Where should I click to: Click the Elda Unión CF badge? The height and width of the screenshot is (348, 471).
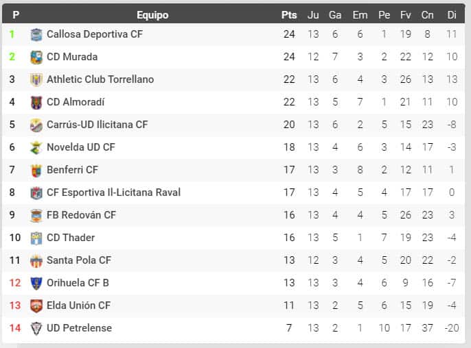point(36,306)
